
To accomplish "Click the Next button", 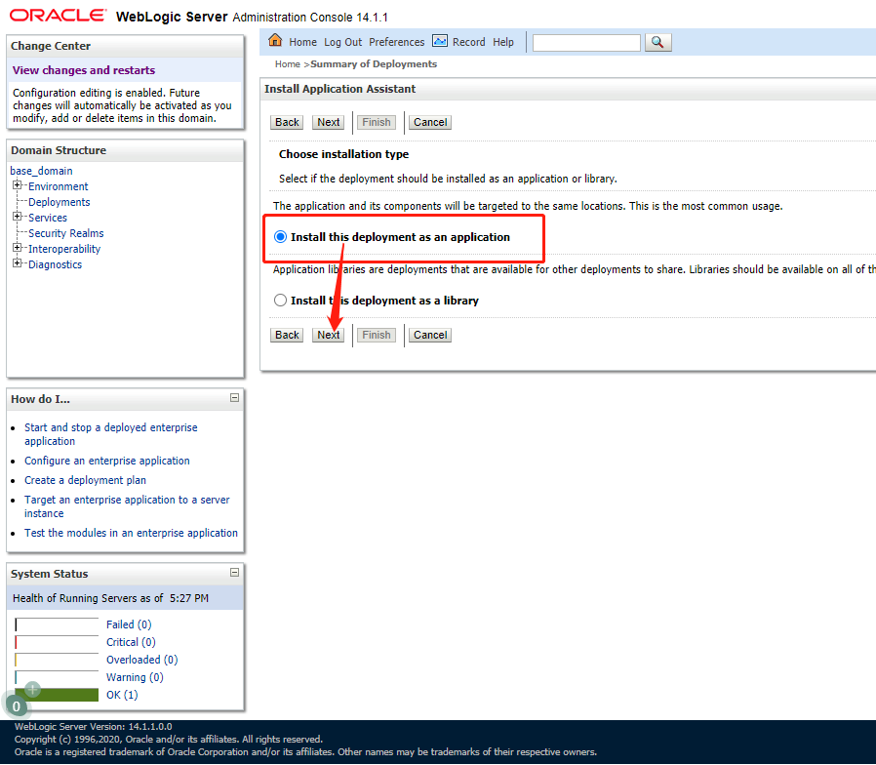I will [328, 335].
